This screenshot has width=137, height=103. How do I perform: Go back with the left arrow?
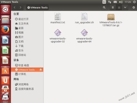(x=15, y=7)
